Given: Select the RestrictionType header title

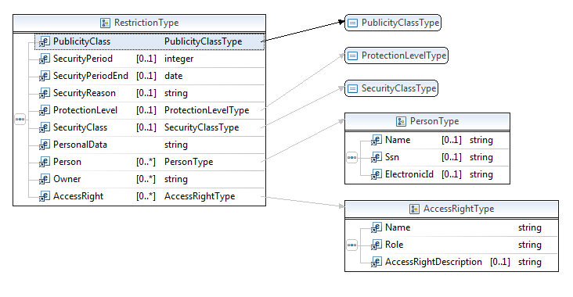Looking at the screenshot, I should coord(146,23).
